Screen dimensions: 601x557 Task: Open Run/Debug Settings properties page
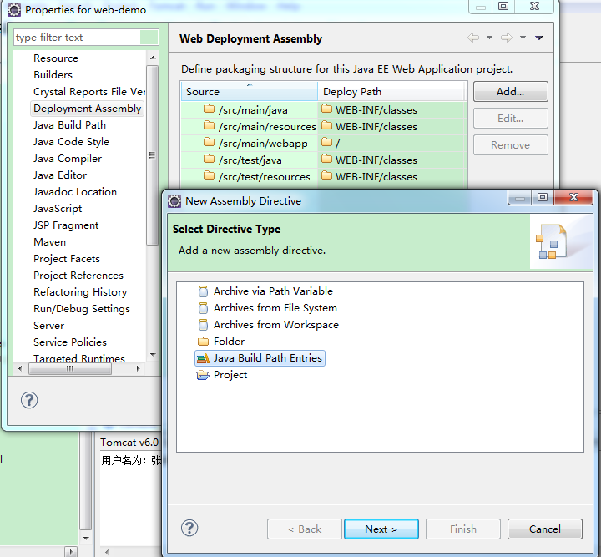[82, 309]
